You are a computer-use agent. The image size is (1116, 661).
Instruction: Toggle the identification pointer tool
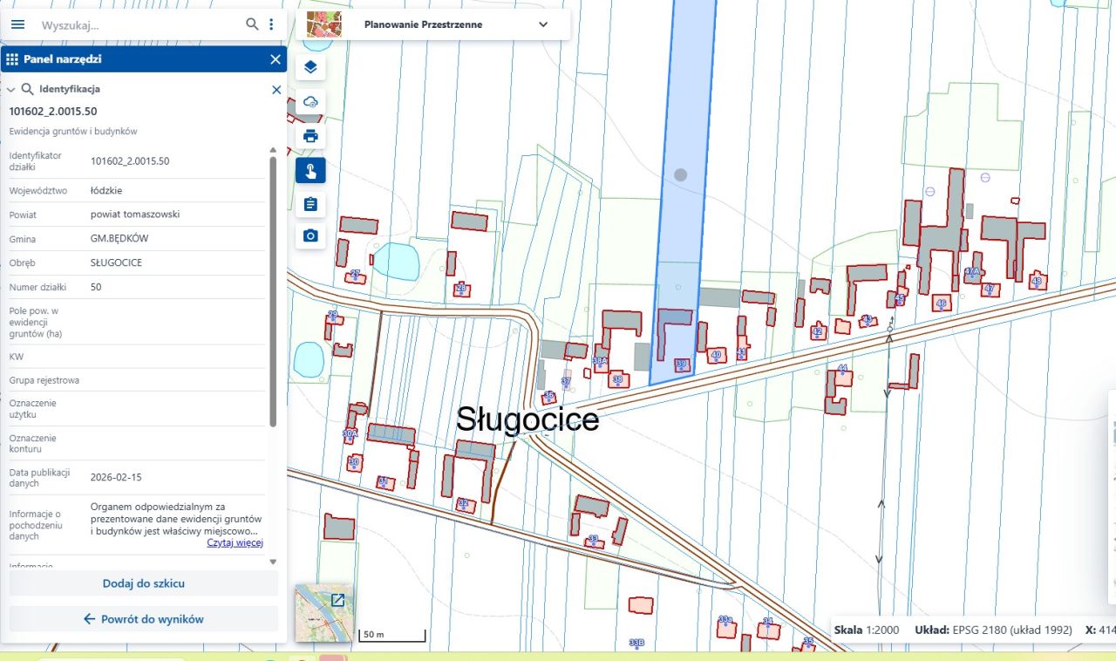point(310,170)
